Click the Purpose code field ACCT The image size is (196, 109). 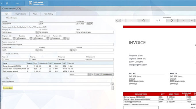(x=19, y=50)
